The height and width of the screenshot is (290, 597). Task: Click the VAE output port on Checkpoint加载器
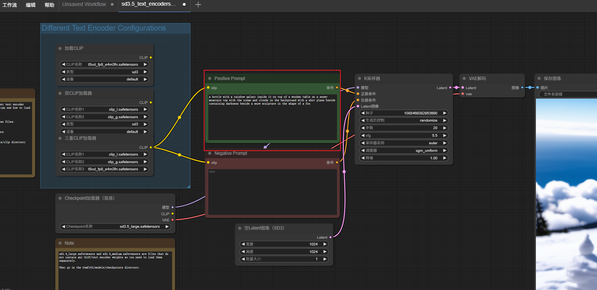173,220
